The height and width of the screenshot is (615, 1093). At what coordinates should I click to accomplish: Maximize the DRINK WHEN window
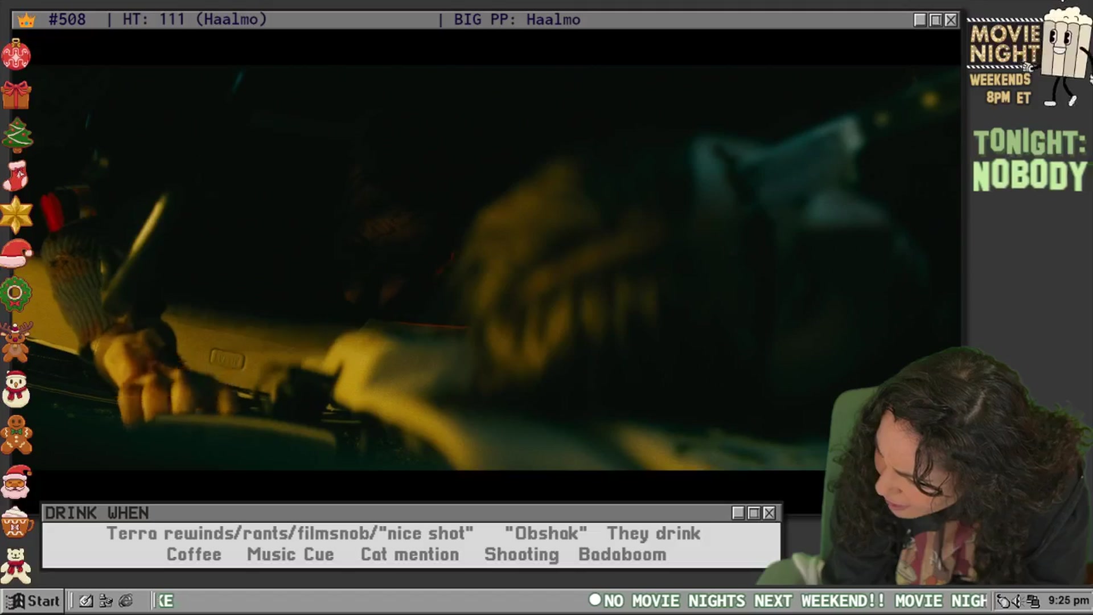(x=754, y=513)
